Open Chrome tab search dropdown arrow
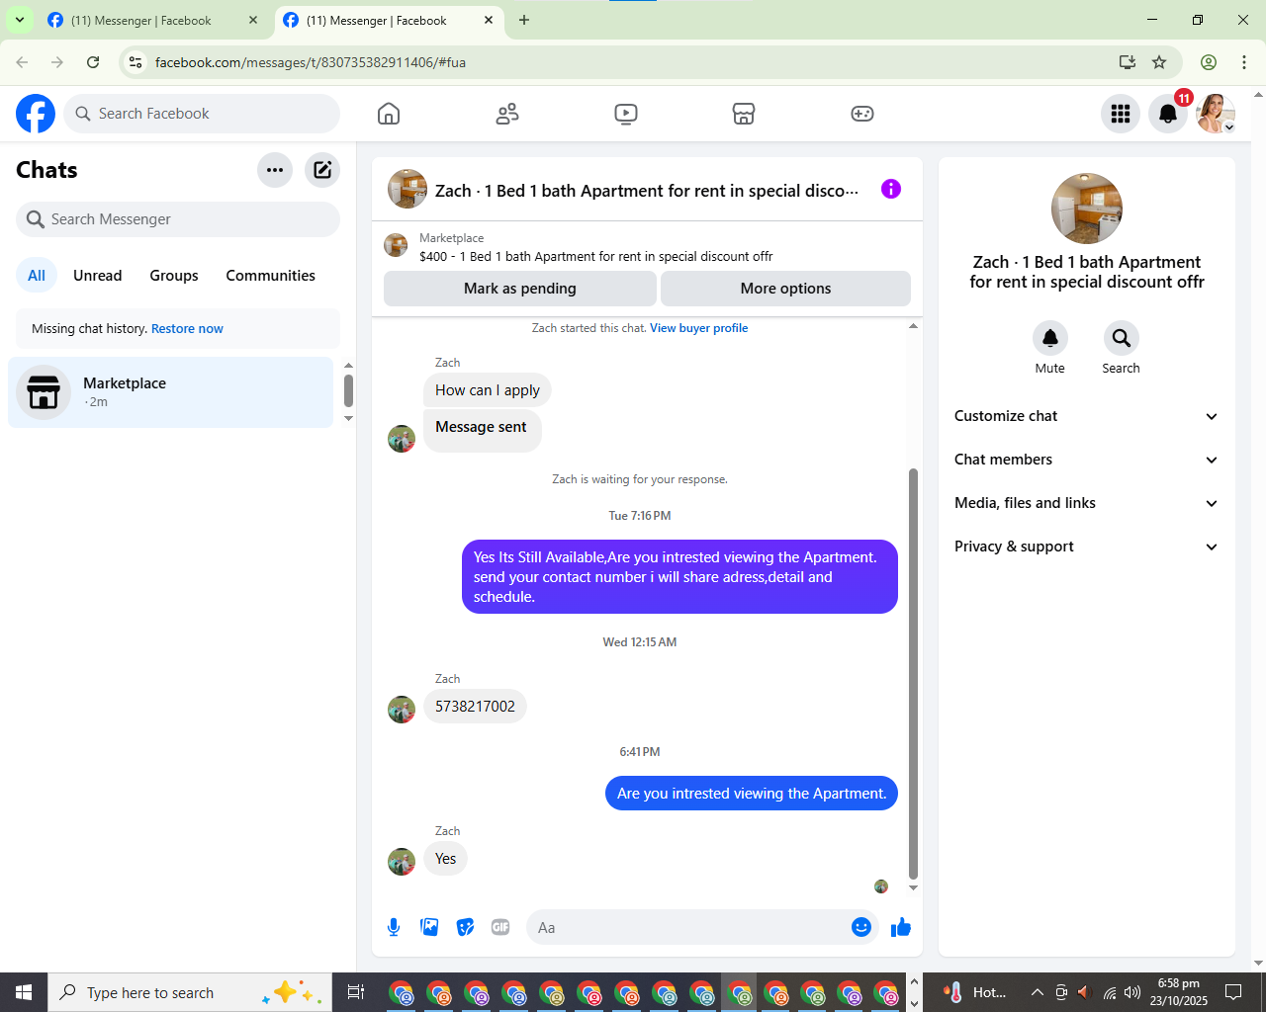1266x1012 pixels. 19,20
